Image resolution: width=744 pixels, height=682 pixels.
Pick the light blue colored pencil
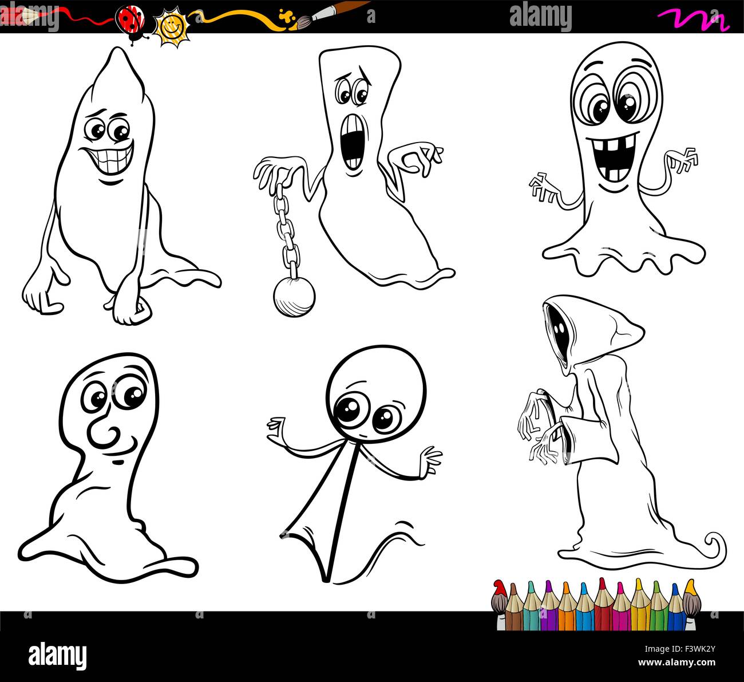coord(585,607)
